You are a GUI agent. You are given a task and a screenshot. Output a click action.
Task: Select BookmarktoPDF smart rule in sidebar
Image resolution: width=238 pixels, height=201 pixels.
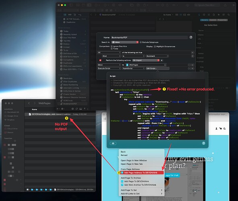[x=72, y=104]
